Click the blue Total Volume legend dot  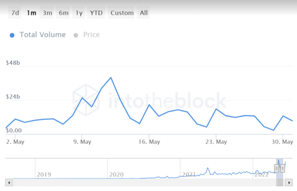click(12, 35)
